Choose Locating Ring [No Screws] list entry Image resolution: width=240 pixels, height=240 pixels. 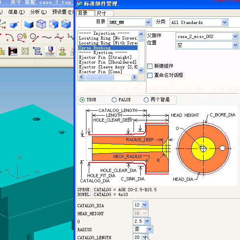point(107,38)
